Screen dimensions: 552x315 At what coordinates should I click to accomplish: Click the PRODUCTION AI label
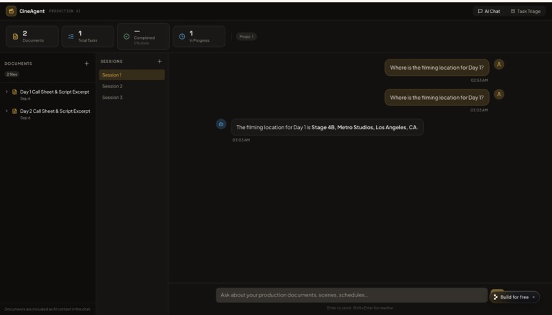tap(65, 11)
